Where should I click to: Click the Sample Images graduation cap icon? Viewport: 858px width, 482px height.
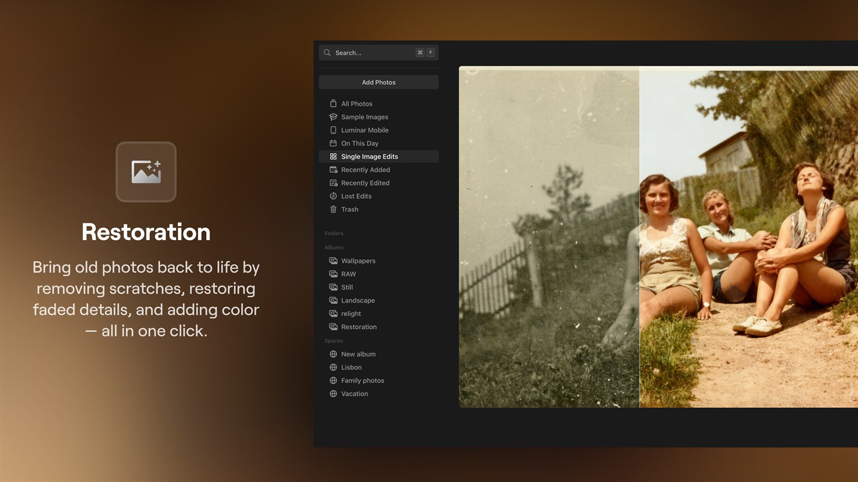[333, 117]
